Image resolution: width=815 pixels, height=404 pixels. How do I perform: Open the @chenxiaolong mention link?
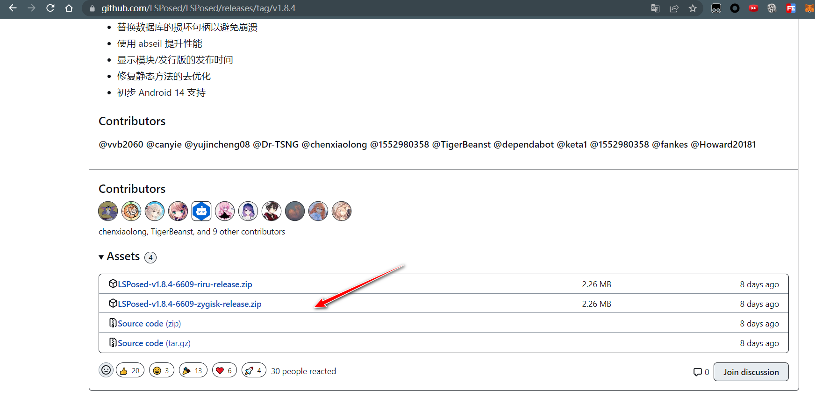pyautogui.click(x=335, y=145)
